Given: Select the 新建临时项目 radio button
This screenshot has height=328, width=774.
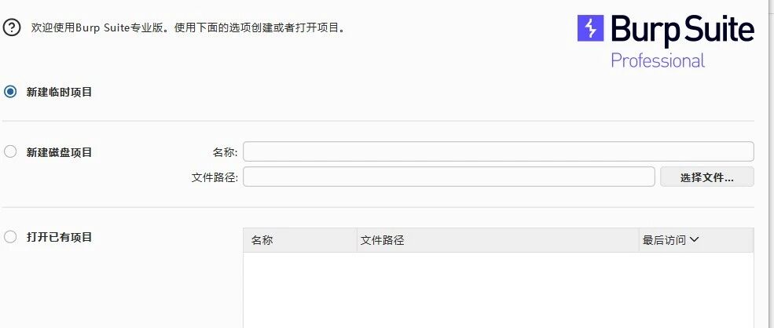Looking at the screenshot, I should (10, 92).
